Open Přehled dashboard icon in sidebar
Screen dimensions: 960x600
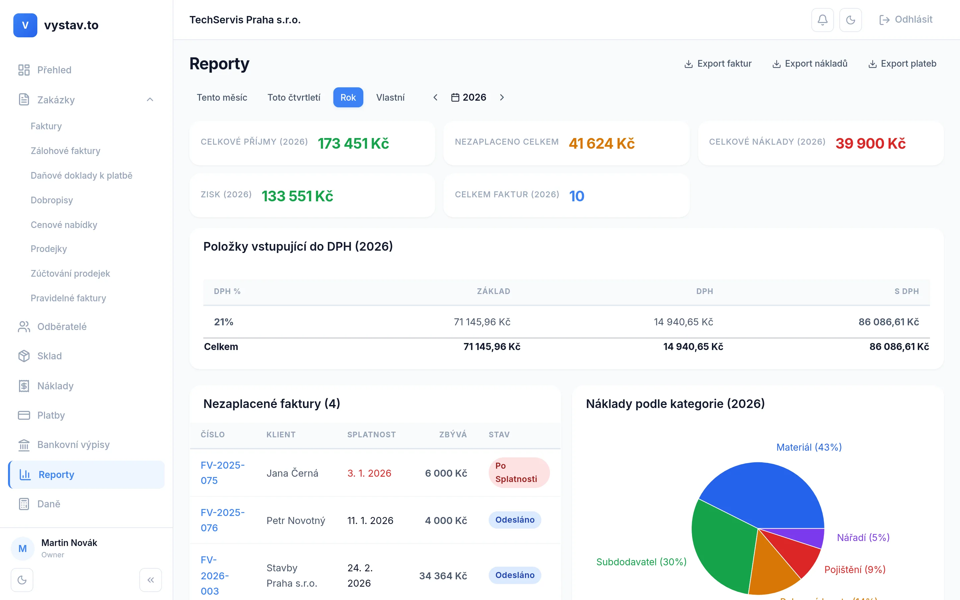24,70
